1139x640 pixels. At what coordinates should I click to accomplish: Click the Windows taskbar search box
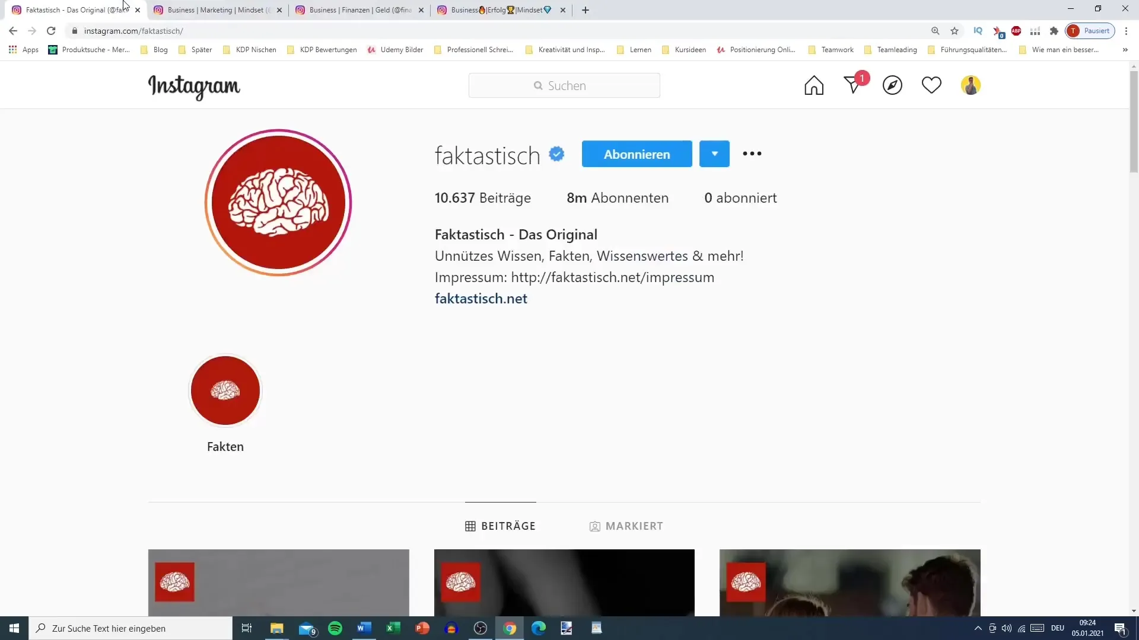(x=131, y=628)
